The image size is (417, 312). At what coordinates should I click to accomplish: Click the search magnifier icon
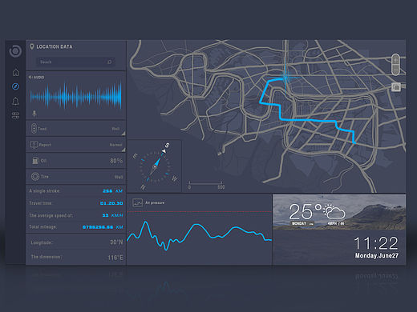coord(109,62)
